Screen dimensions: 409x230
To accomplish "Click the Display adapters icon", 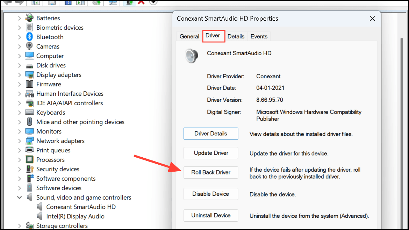I will pos(29,75).
